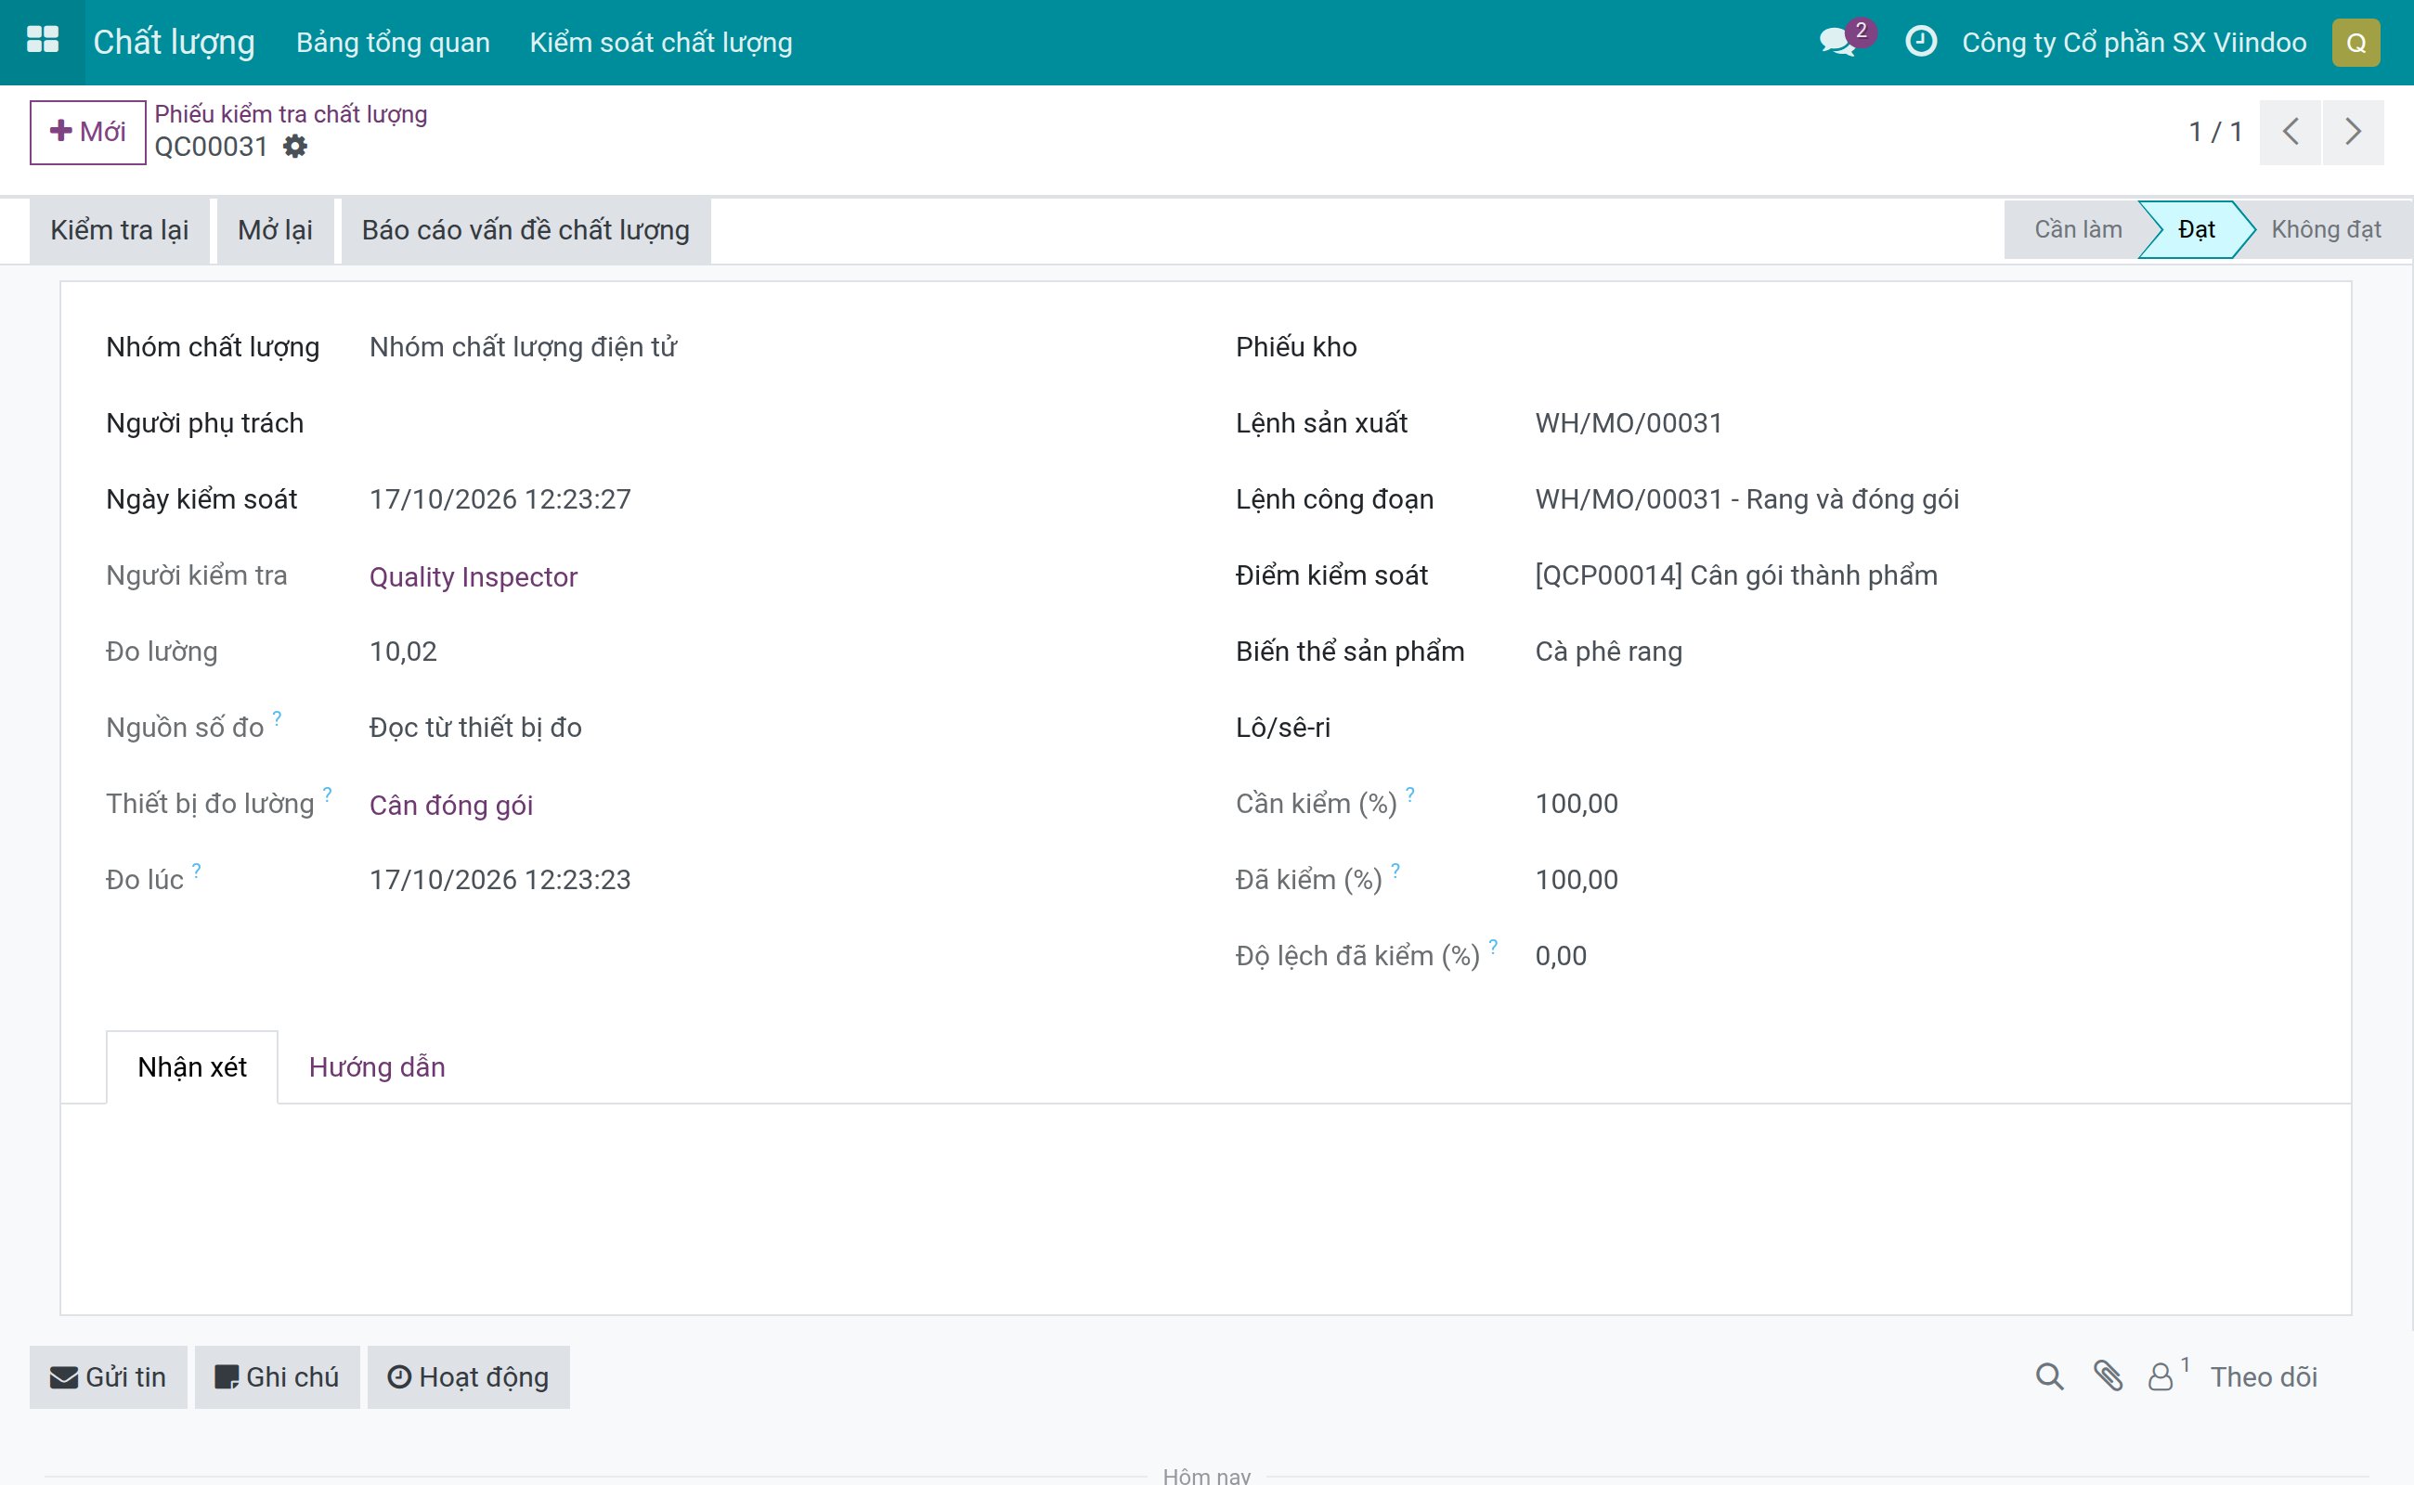Open Bảng tổng quan menu
Viewport: 2414px width, 1485px height.
point(393,43)
